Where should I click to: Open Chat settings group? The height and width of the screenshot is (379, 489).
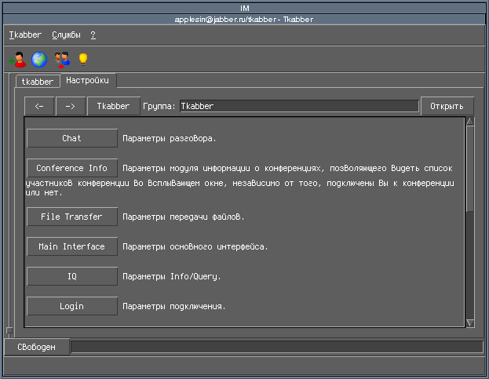tap(71, 138)
